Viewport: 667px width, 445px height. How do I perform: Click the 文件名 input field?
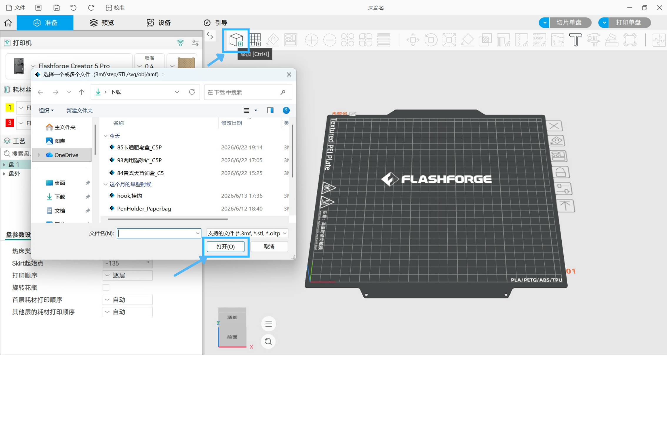159,233
